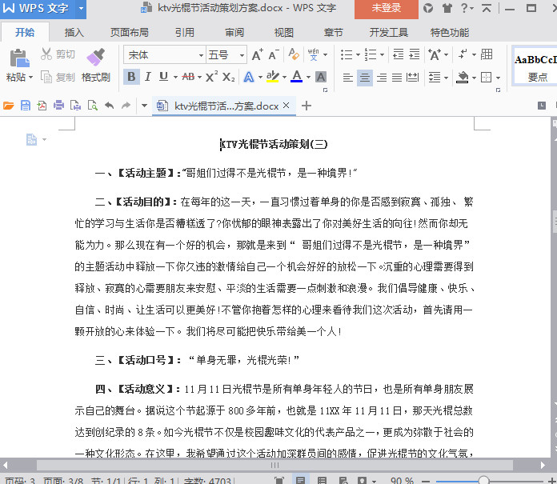Viewport: 557px width, 484px height.
Task: Toggle Underline formatting
Action: click(x=163, y=77)
